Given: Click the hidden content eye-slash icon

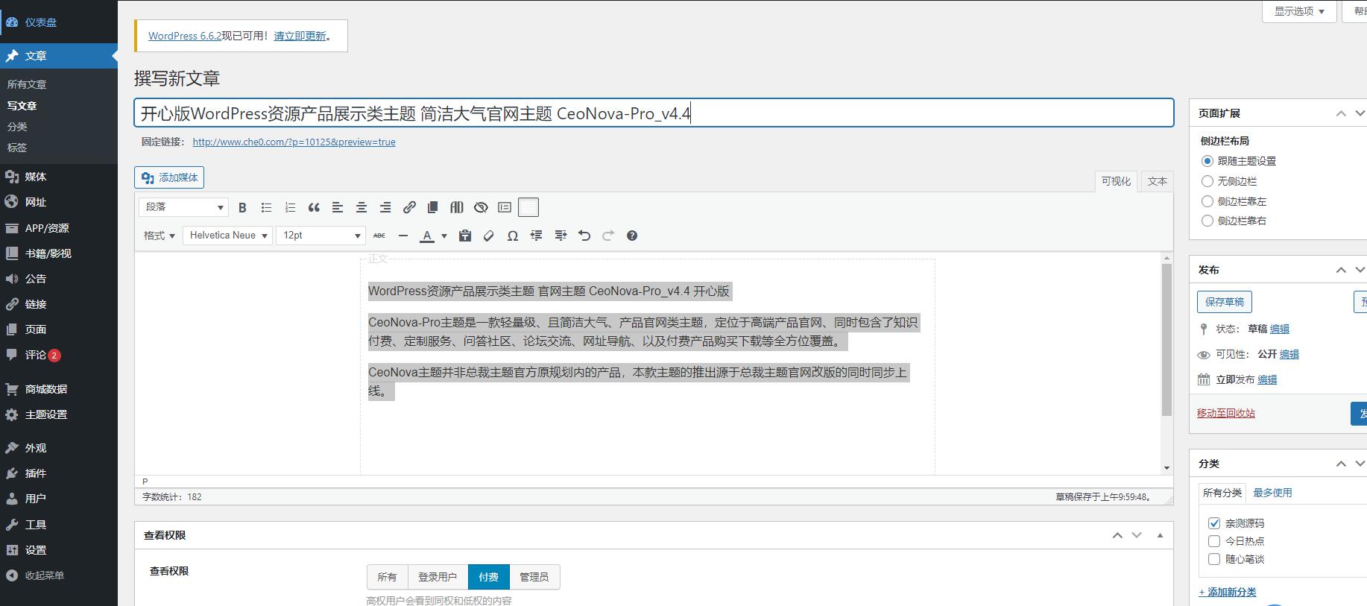Looking at the screenshot, I should click(481, 207).
